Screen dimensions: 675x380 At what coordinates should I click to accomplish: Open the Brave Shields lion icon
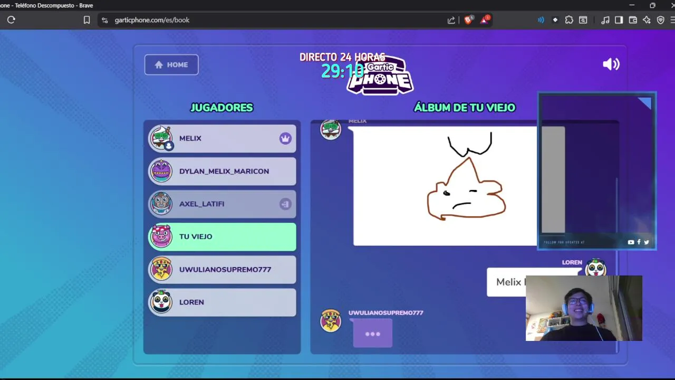(468, 20)
